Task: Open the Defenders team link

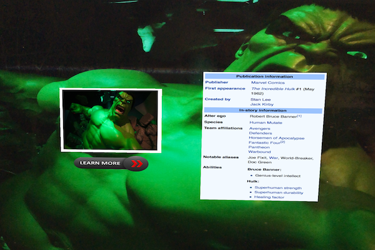Action: (x=261, y=133)
